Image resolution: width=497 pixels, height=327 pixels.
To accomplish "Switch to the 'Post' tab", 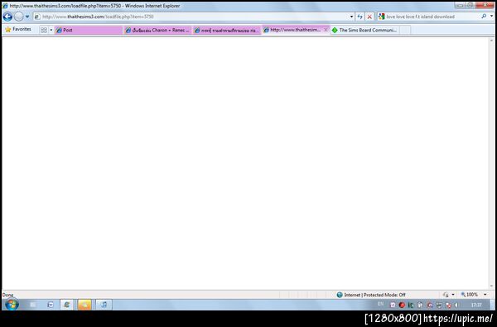I will [x=88, y=30].
